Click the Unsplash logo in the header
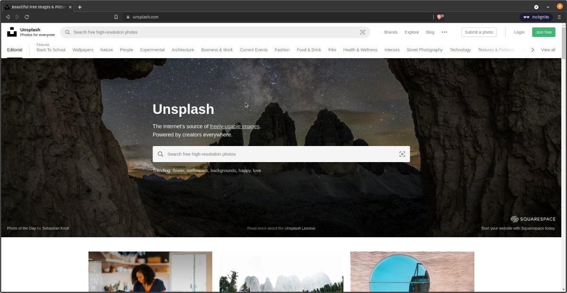The image size is (567, 293). (x=12, y=32)
